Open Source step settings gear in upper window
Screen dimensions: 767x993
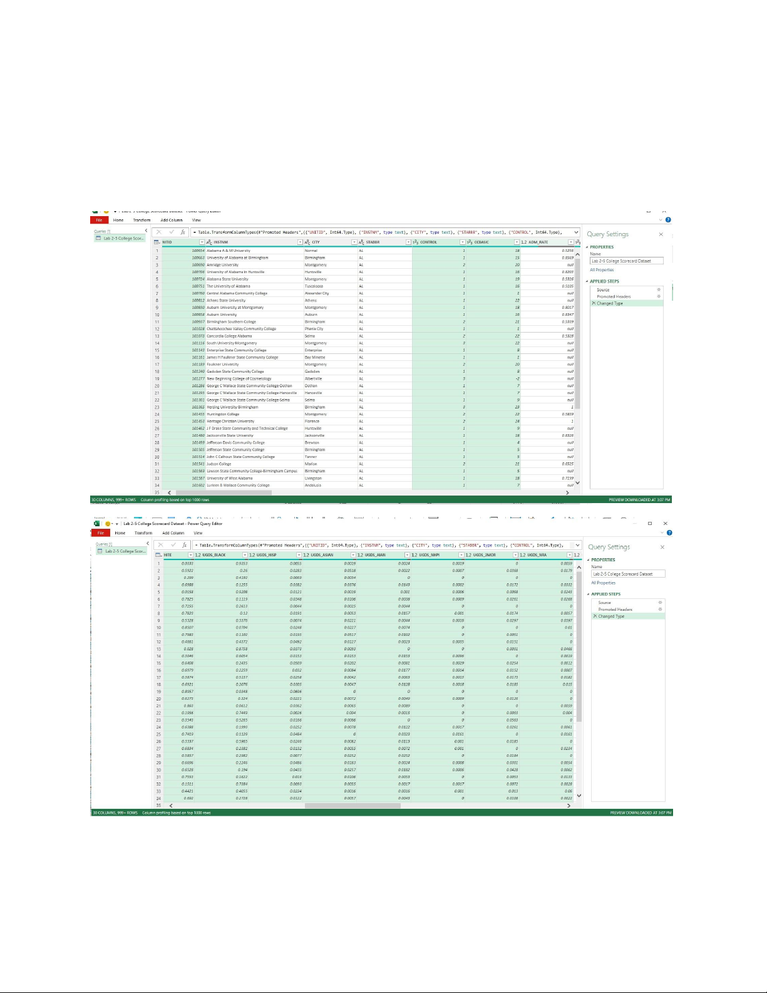coord(659,290)
